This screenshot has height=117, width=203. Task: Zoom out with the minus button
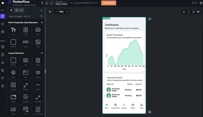56,12
